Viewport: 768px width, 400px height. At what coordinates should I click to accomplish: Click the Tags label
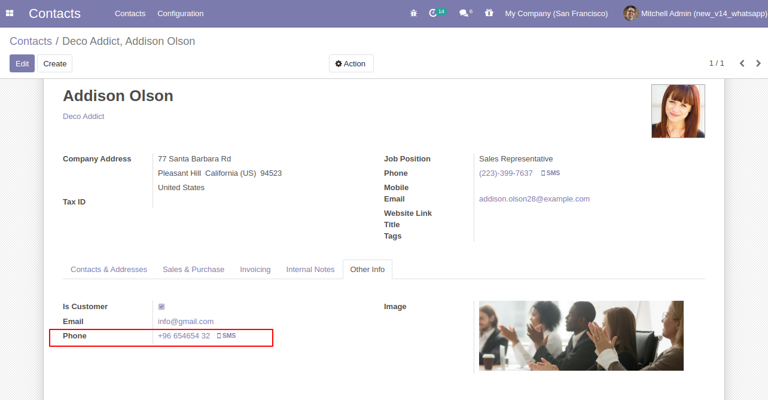tap(393, 236)
